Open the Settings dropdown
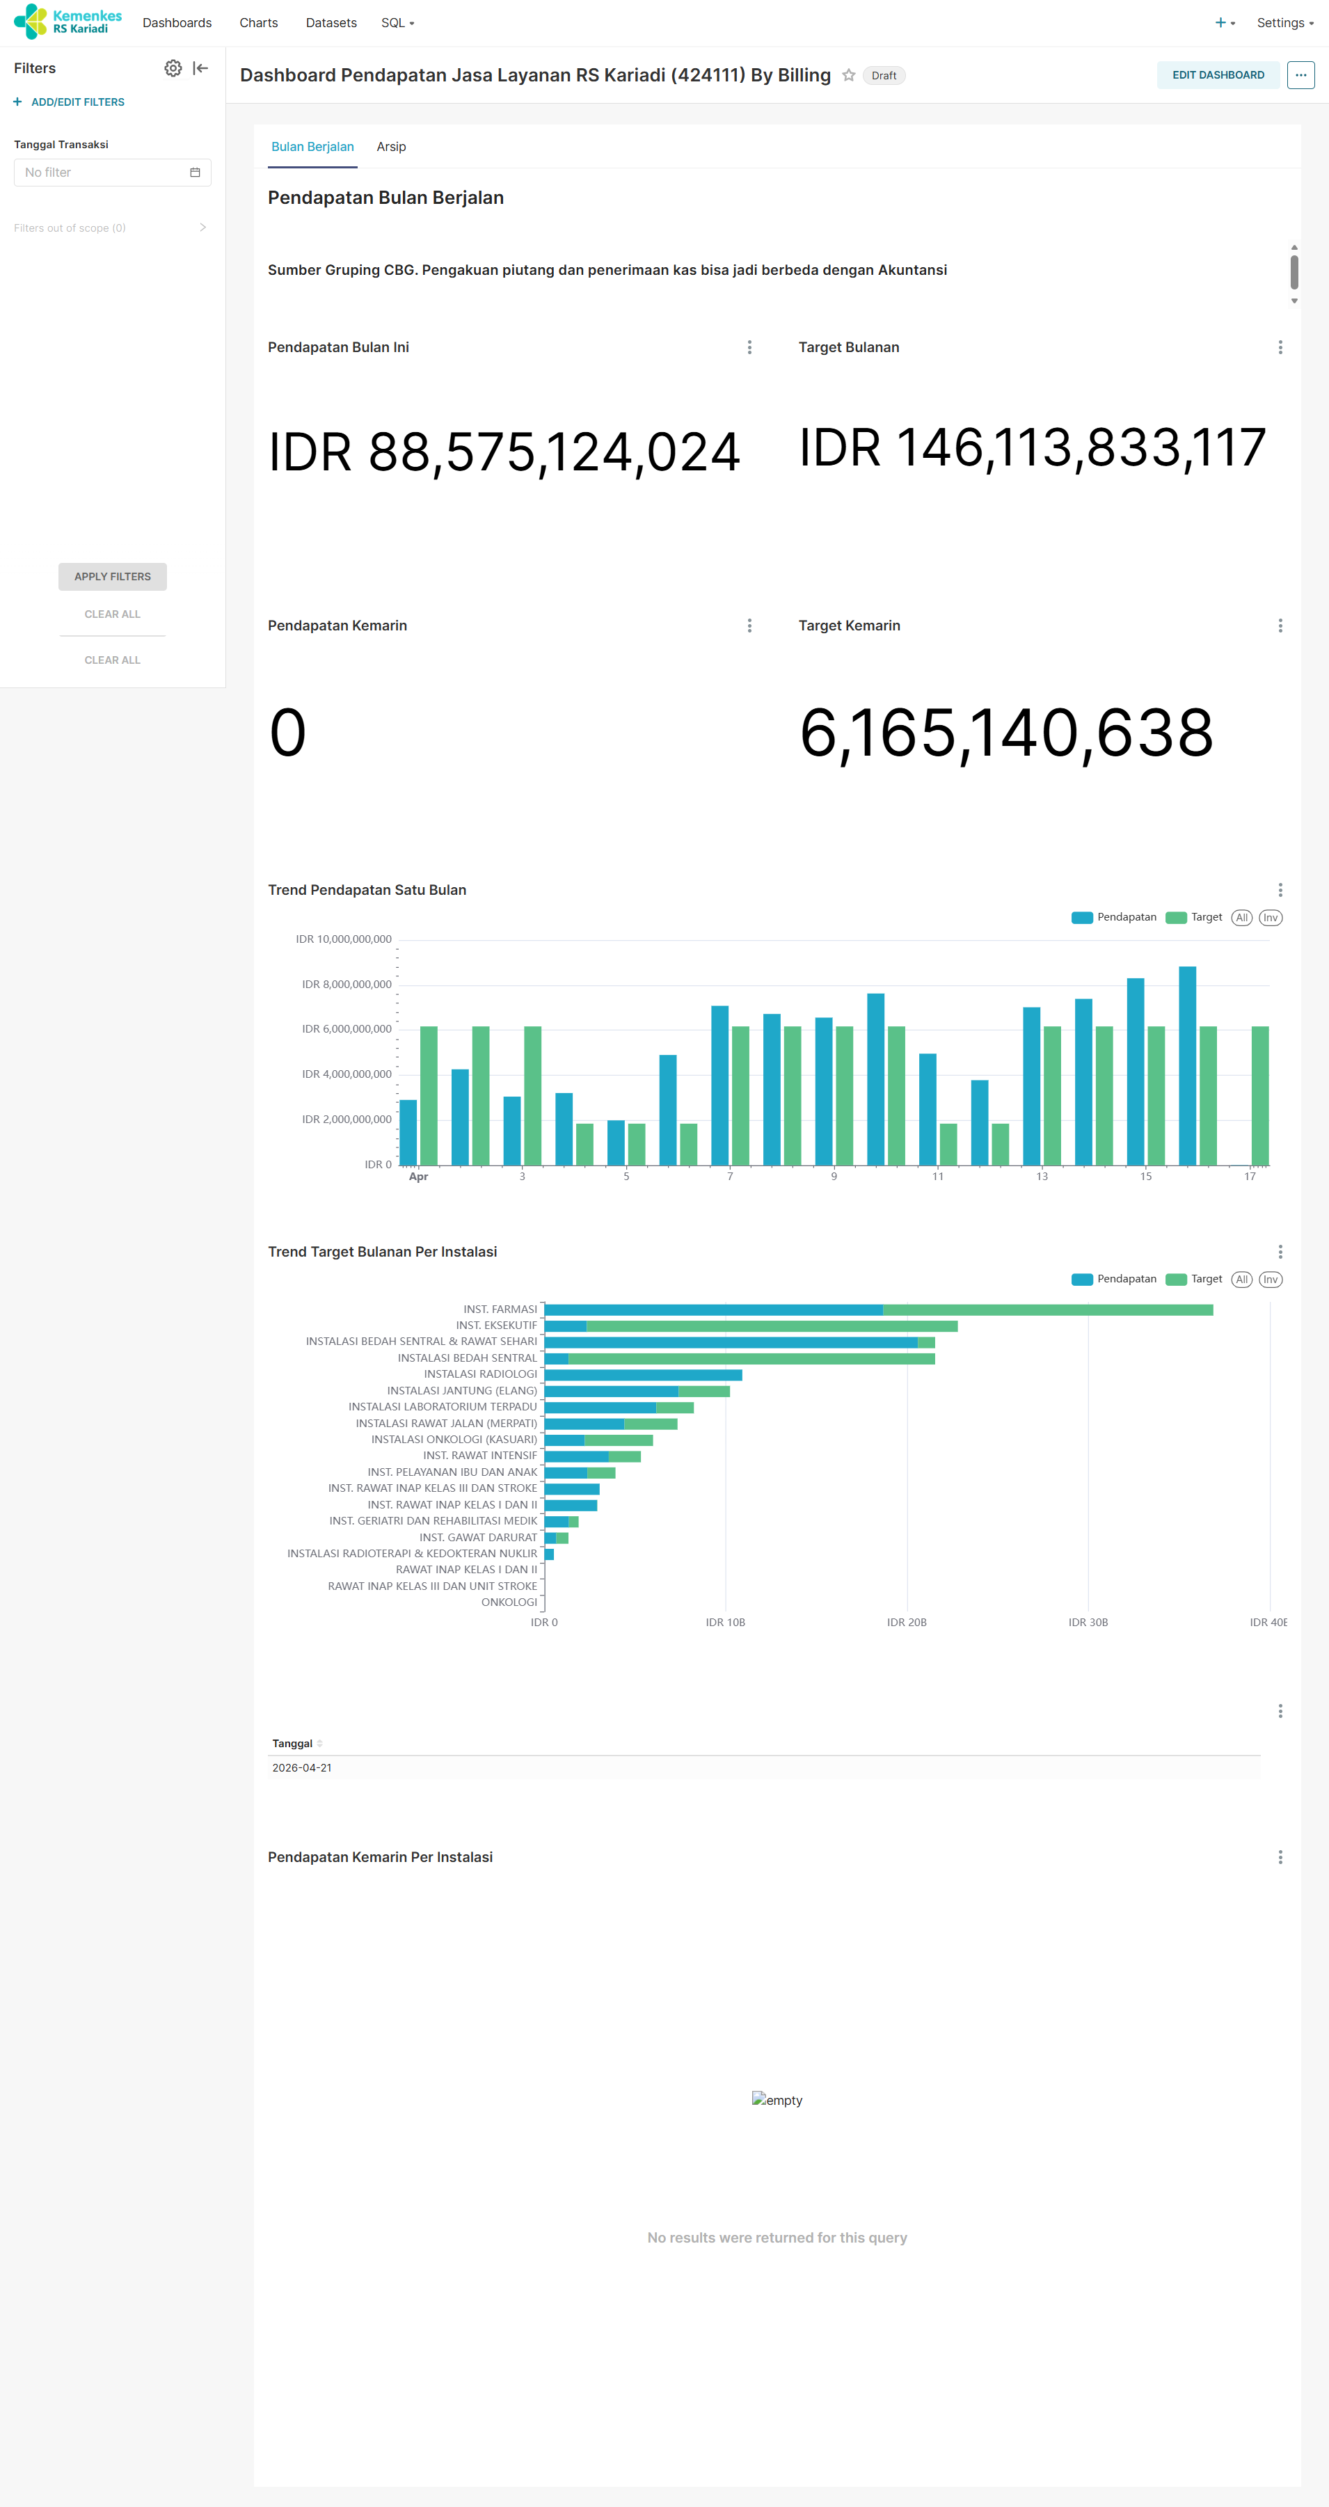This screenshot has width=1329, height=2507. pos(1285,22)
